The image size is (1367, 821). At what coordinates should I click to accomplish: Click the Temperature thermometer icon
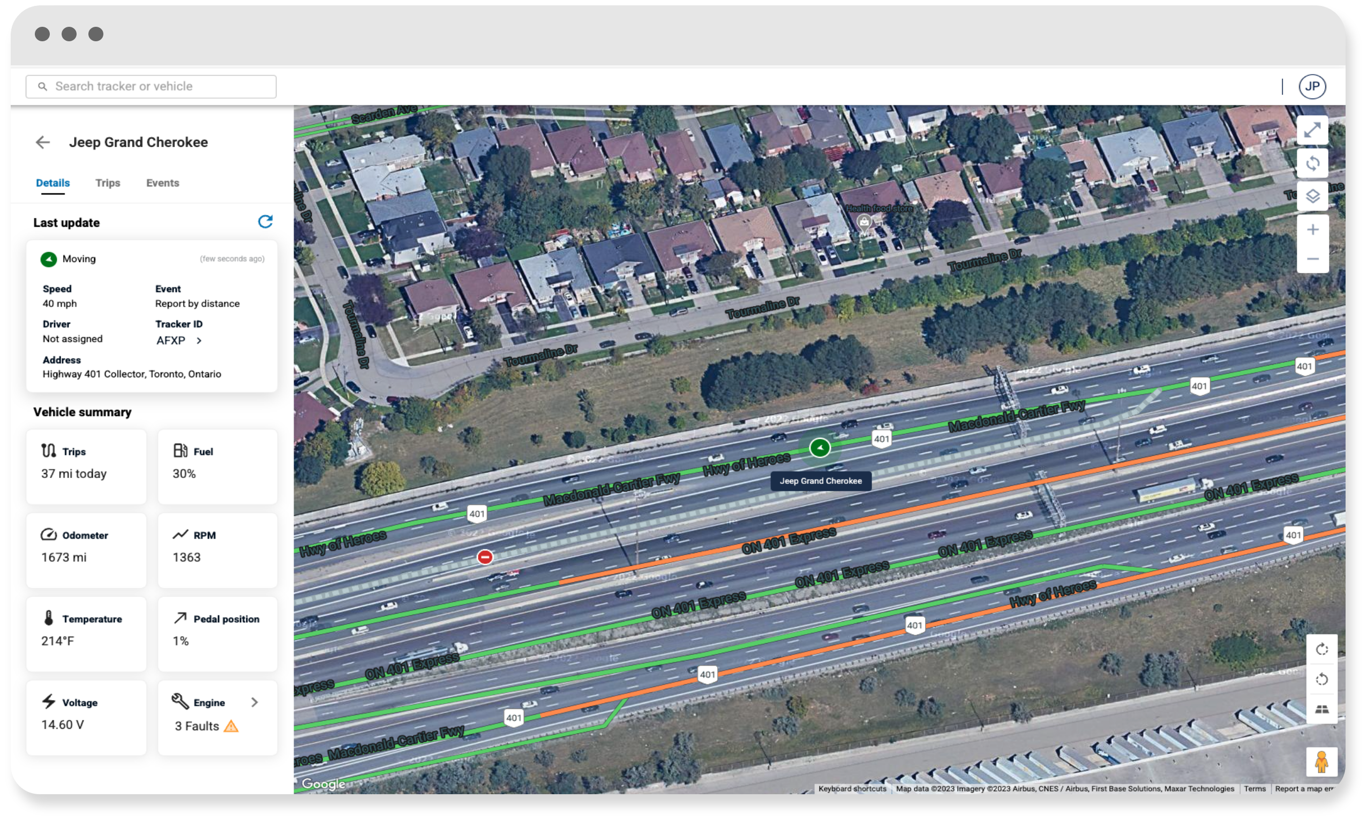(49, 618)
